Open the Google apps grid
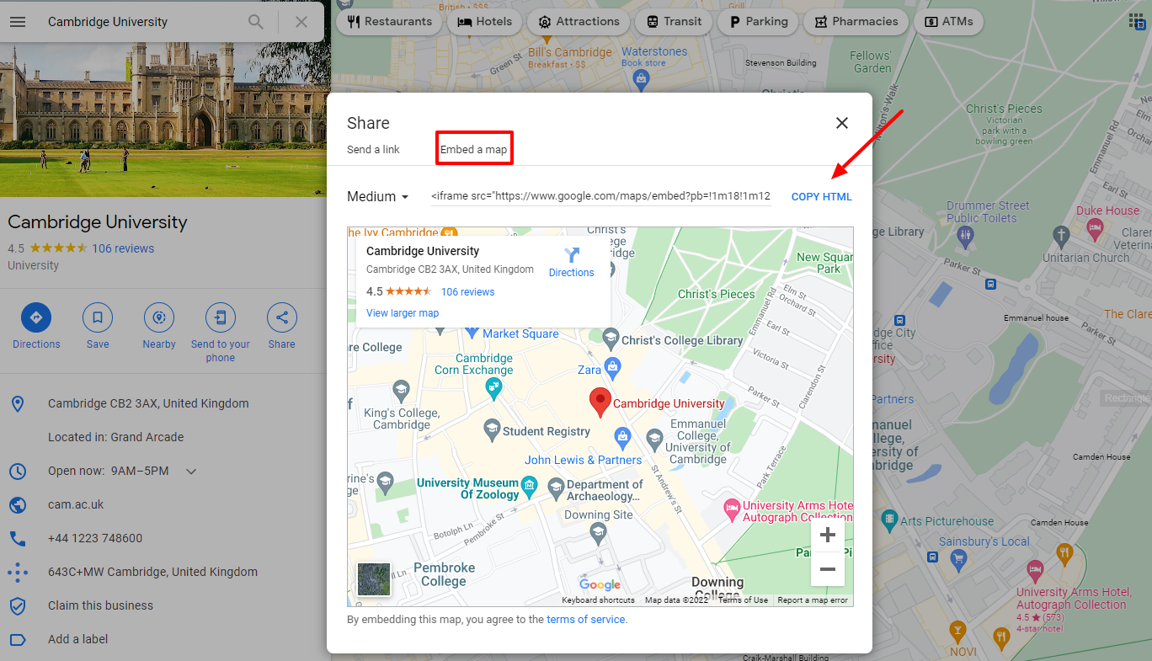1152x661 pixels. [1136, 21]
